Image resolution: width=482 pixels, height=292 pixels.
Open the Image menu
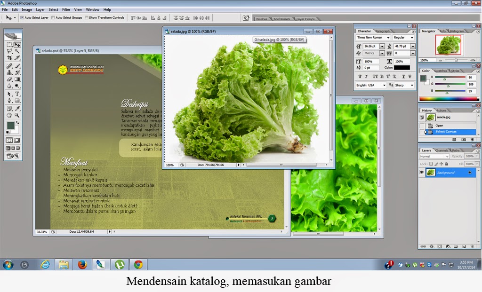pos(27,9)
